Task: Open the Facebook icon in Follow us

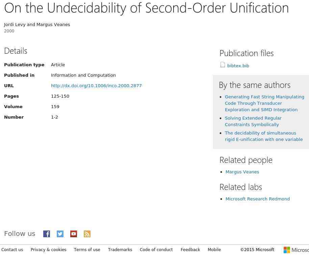Action: (x=47, y=234)
